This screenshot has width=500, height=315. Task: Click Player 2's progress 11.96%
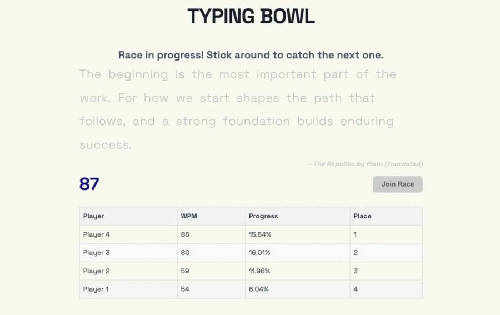coord(259,271)
